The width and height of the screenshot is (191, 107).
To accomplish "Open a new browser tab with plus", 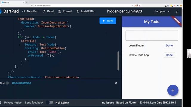I will point(27,2).
